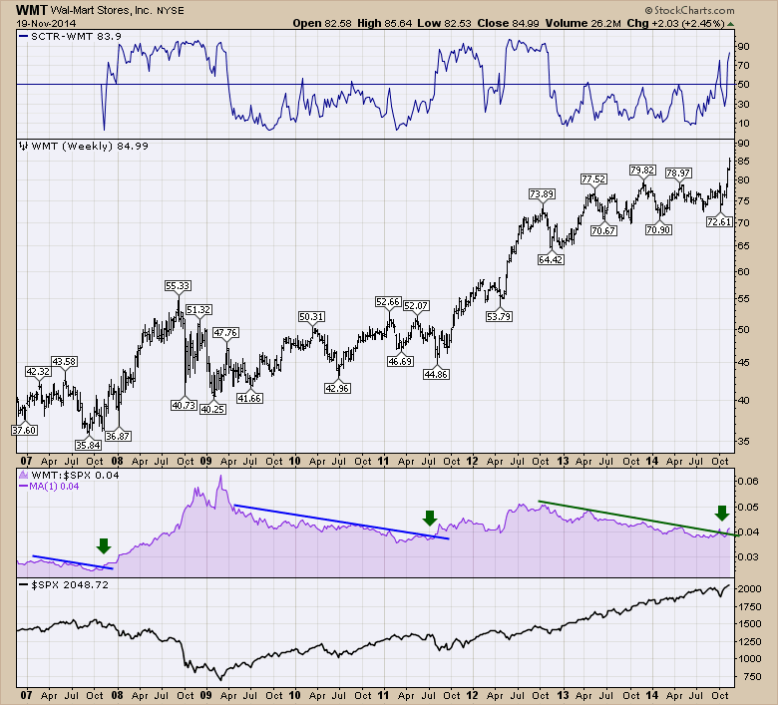
Task: Click the 70.90 price low label
Action: (658, 229)
